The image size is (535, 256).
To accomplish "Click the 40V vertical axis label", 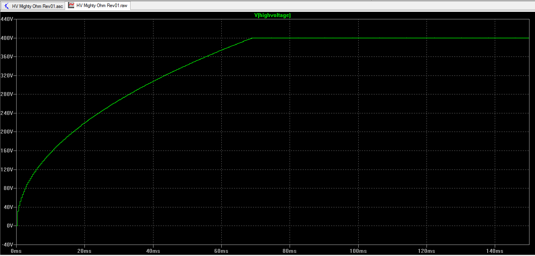I will click(x=9, y=207).
